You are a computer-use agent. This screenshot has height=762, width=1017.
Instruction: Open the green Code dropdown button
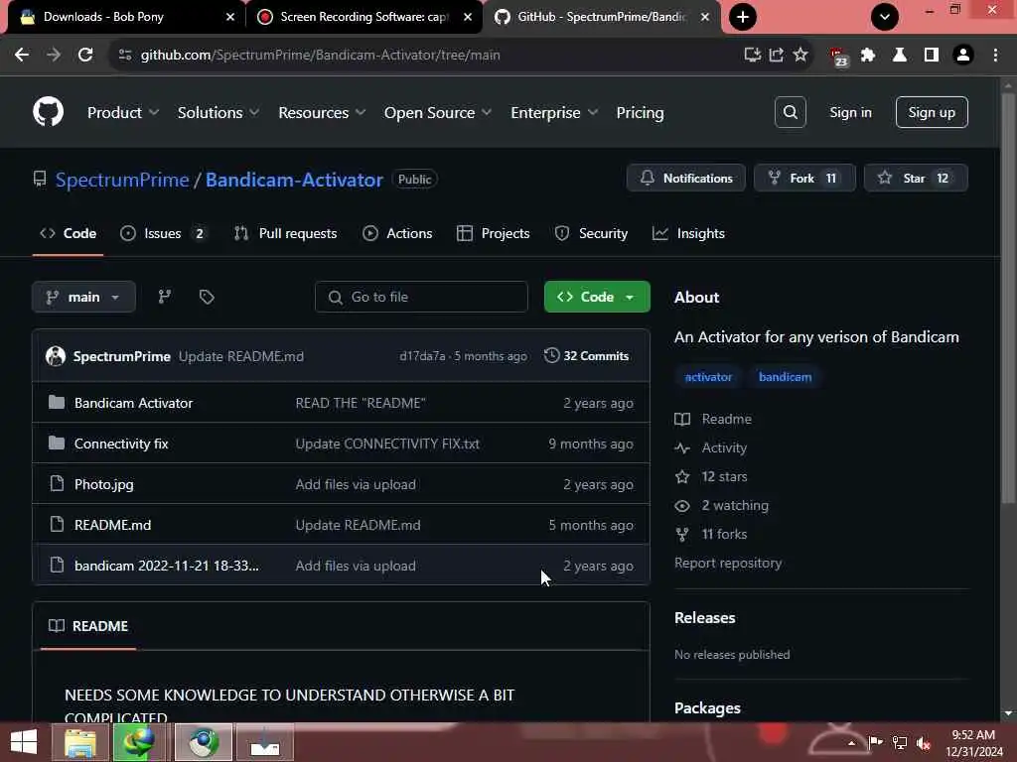pyautogui.click(x=597, y=297)
